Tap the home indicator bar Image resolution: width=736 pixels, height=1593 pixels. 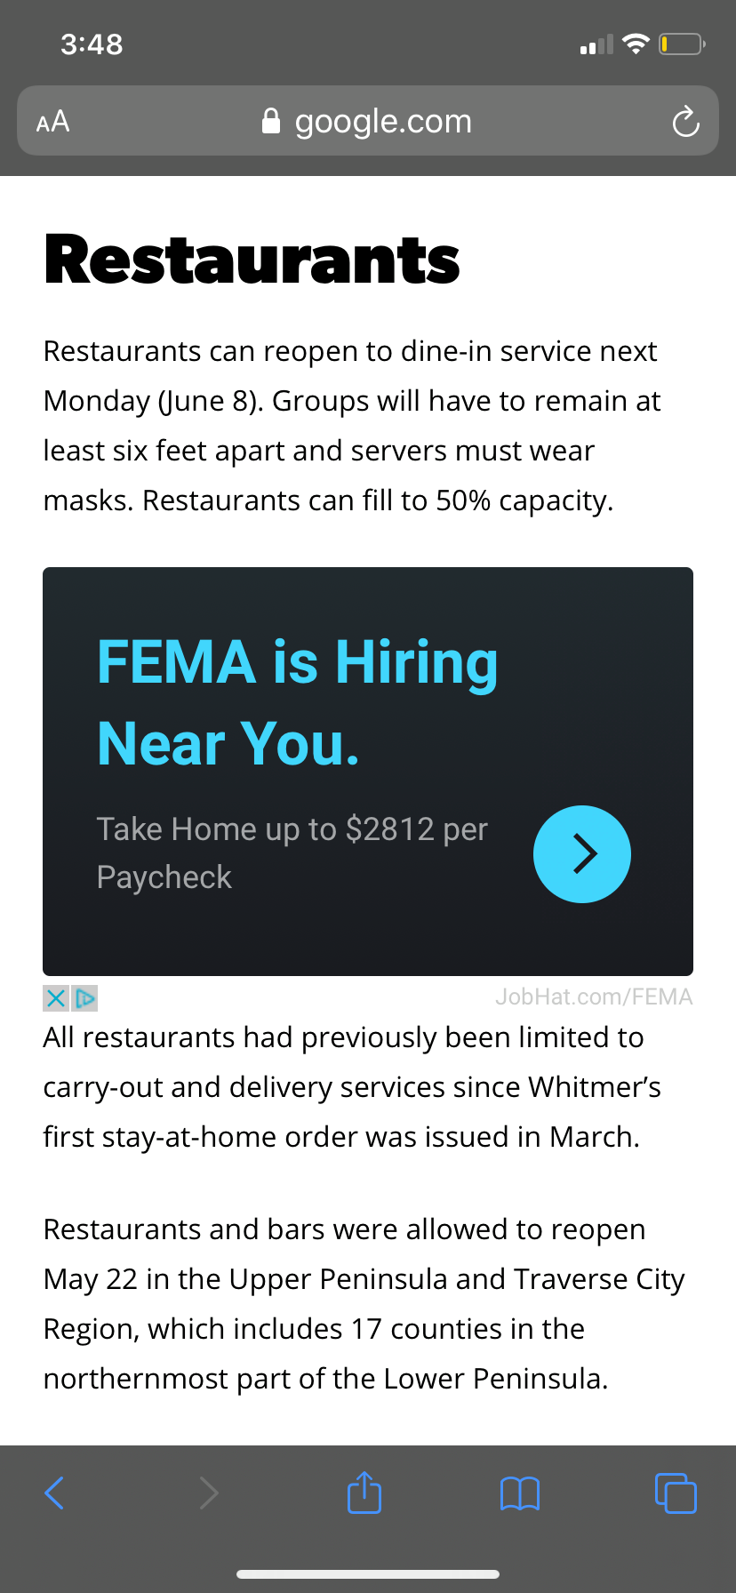[368, 1574]
